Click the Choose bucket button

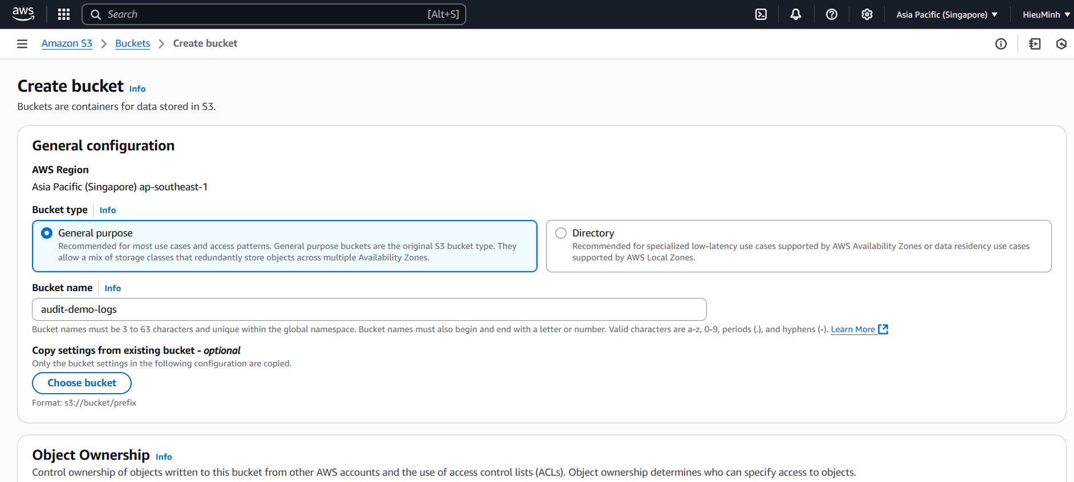82,383
